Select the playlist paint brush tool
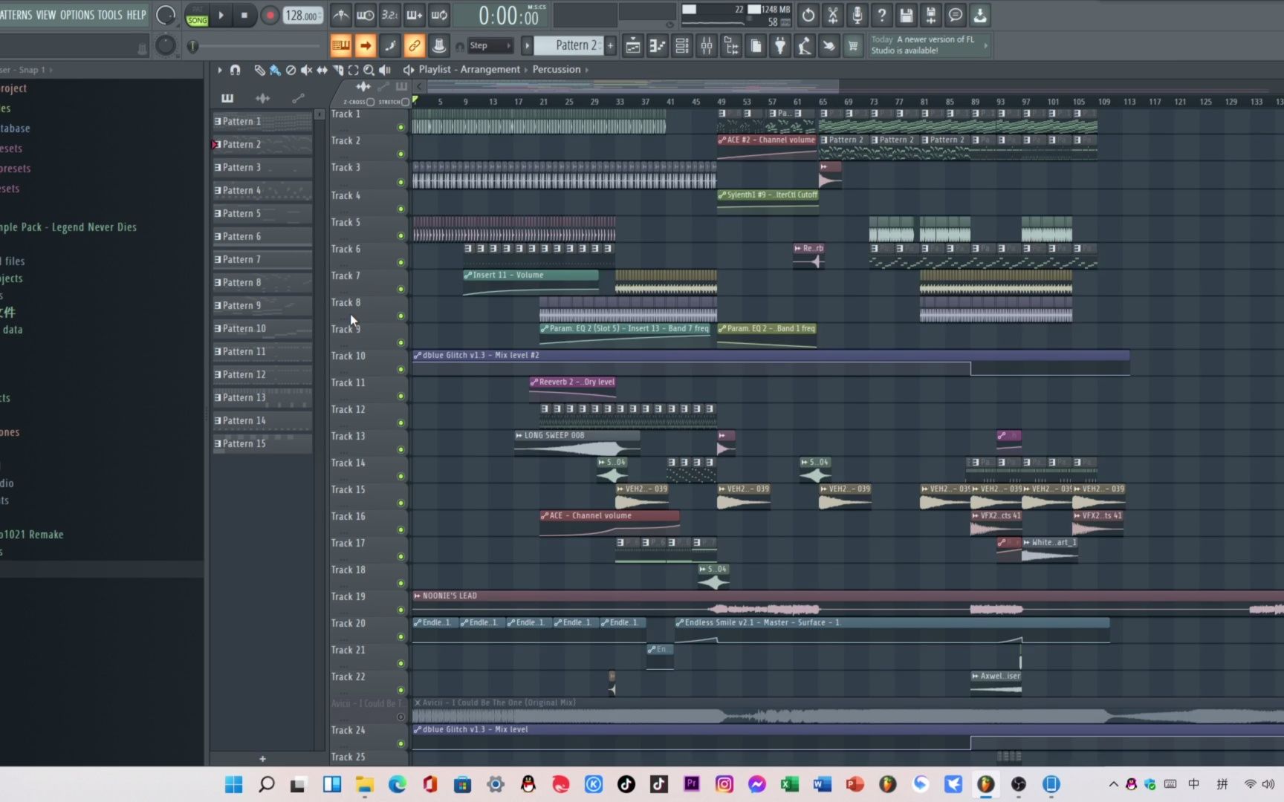Viewport: 1284px width, 802px height. [x=275, y=70]
